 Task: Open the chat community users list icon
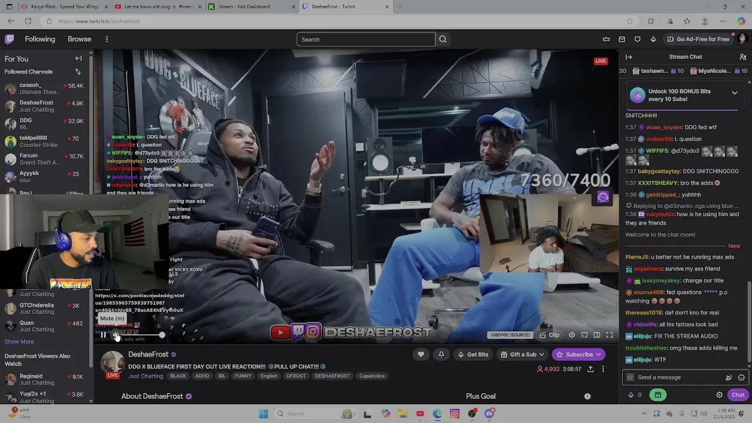743,57
